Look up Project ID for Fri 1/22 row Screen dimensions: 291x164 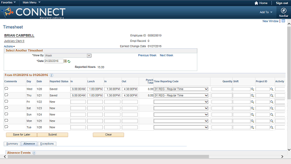tap(272, 102)
